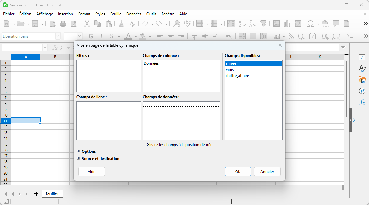Open the sidebar Navigator panel

coord(362,91)
